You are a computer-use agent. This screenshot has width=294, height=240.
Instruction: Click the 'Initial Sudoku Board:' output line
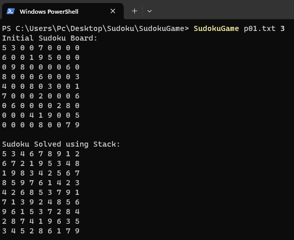tap(50, 38)
